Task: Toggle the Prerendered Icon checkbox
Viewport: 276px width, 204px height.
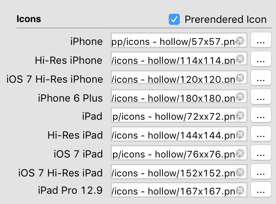Action: click(x=174, y=19)
